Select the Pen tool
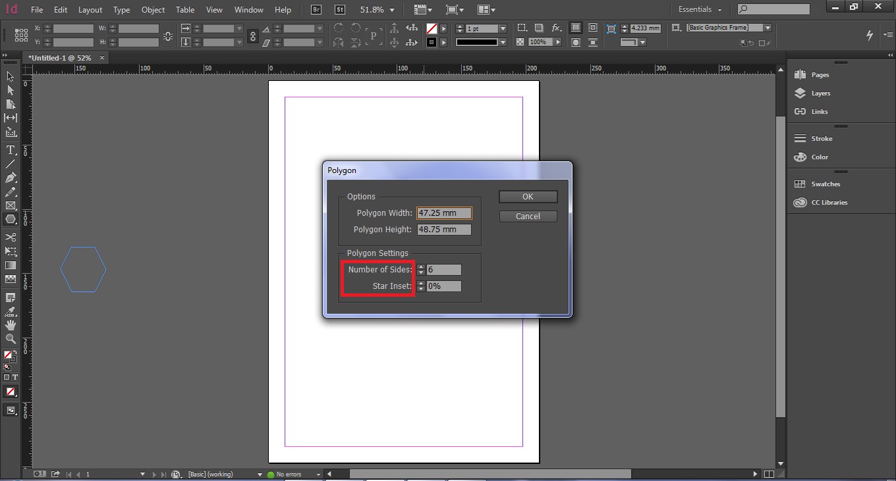 click(11, 178)
